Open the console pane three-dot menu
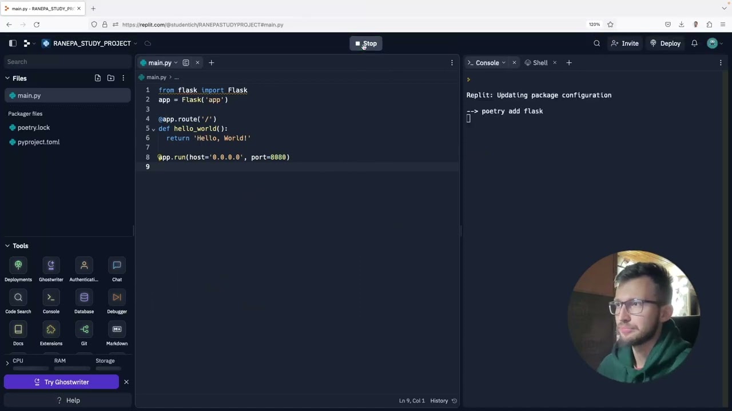 (721, 63)
